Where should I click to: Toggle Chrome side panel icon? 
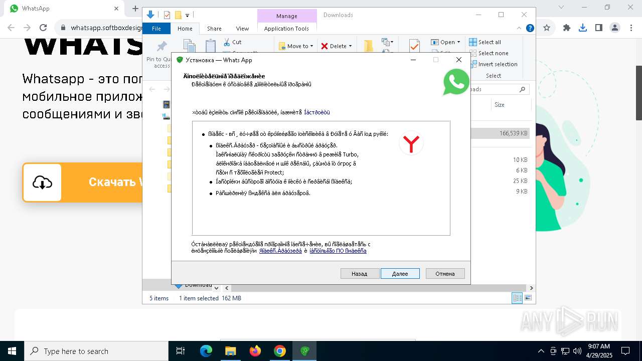599,28
